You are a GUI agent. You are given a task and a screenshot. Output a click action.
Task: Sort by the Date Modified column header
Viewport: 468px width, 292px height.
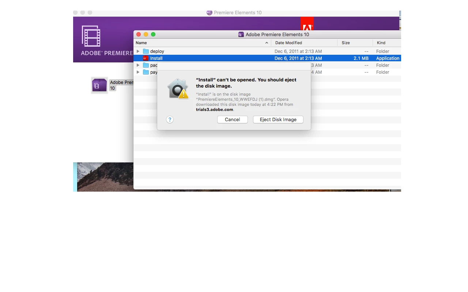click(304, 43)
